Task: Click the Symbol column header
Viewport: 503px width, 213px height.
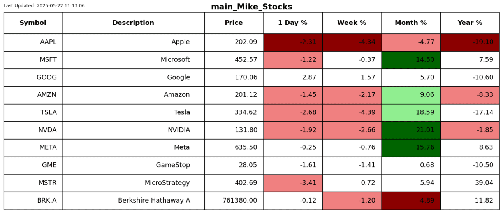Action: coord(33,23)
